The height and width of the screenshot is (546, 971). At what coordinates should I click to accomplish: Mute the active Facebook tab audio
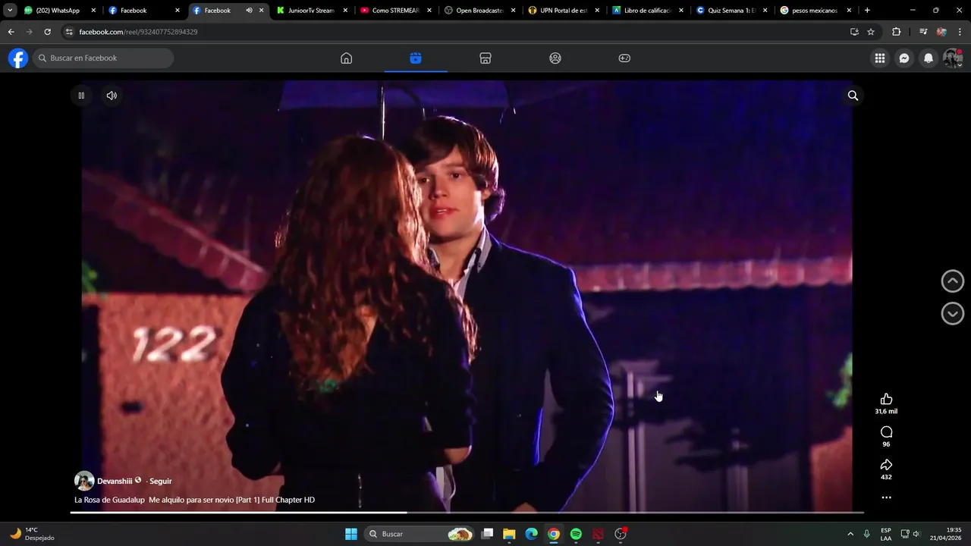249,11
